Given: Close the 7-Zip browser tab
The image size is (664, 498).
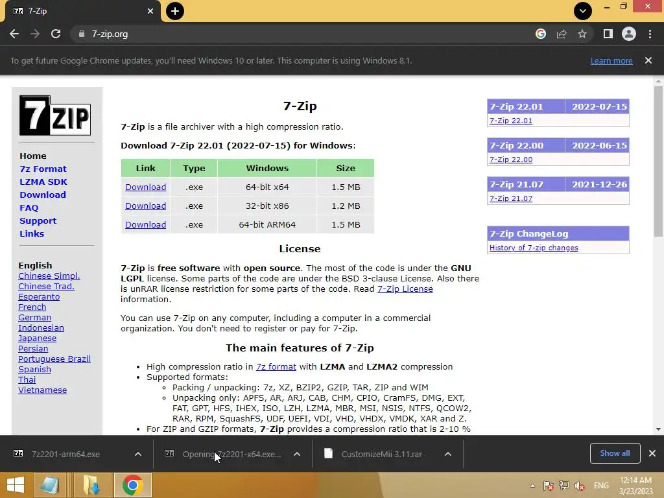Looking at the screenshot, I should [x=150, y=11].
